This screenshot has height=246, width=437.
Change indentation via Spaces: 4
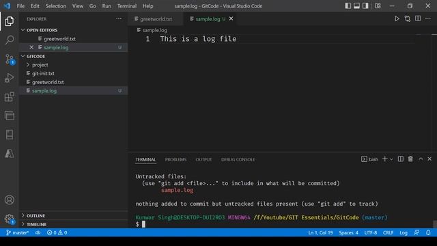pos(348,232)
